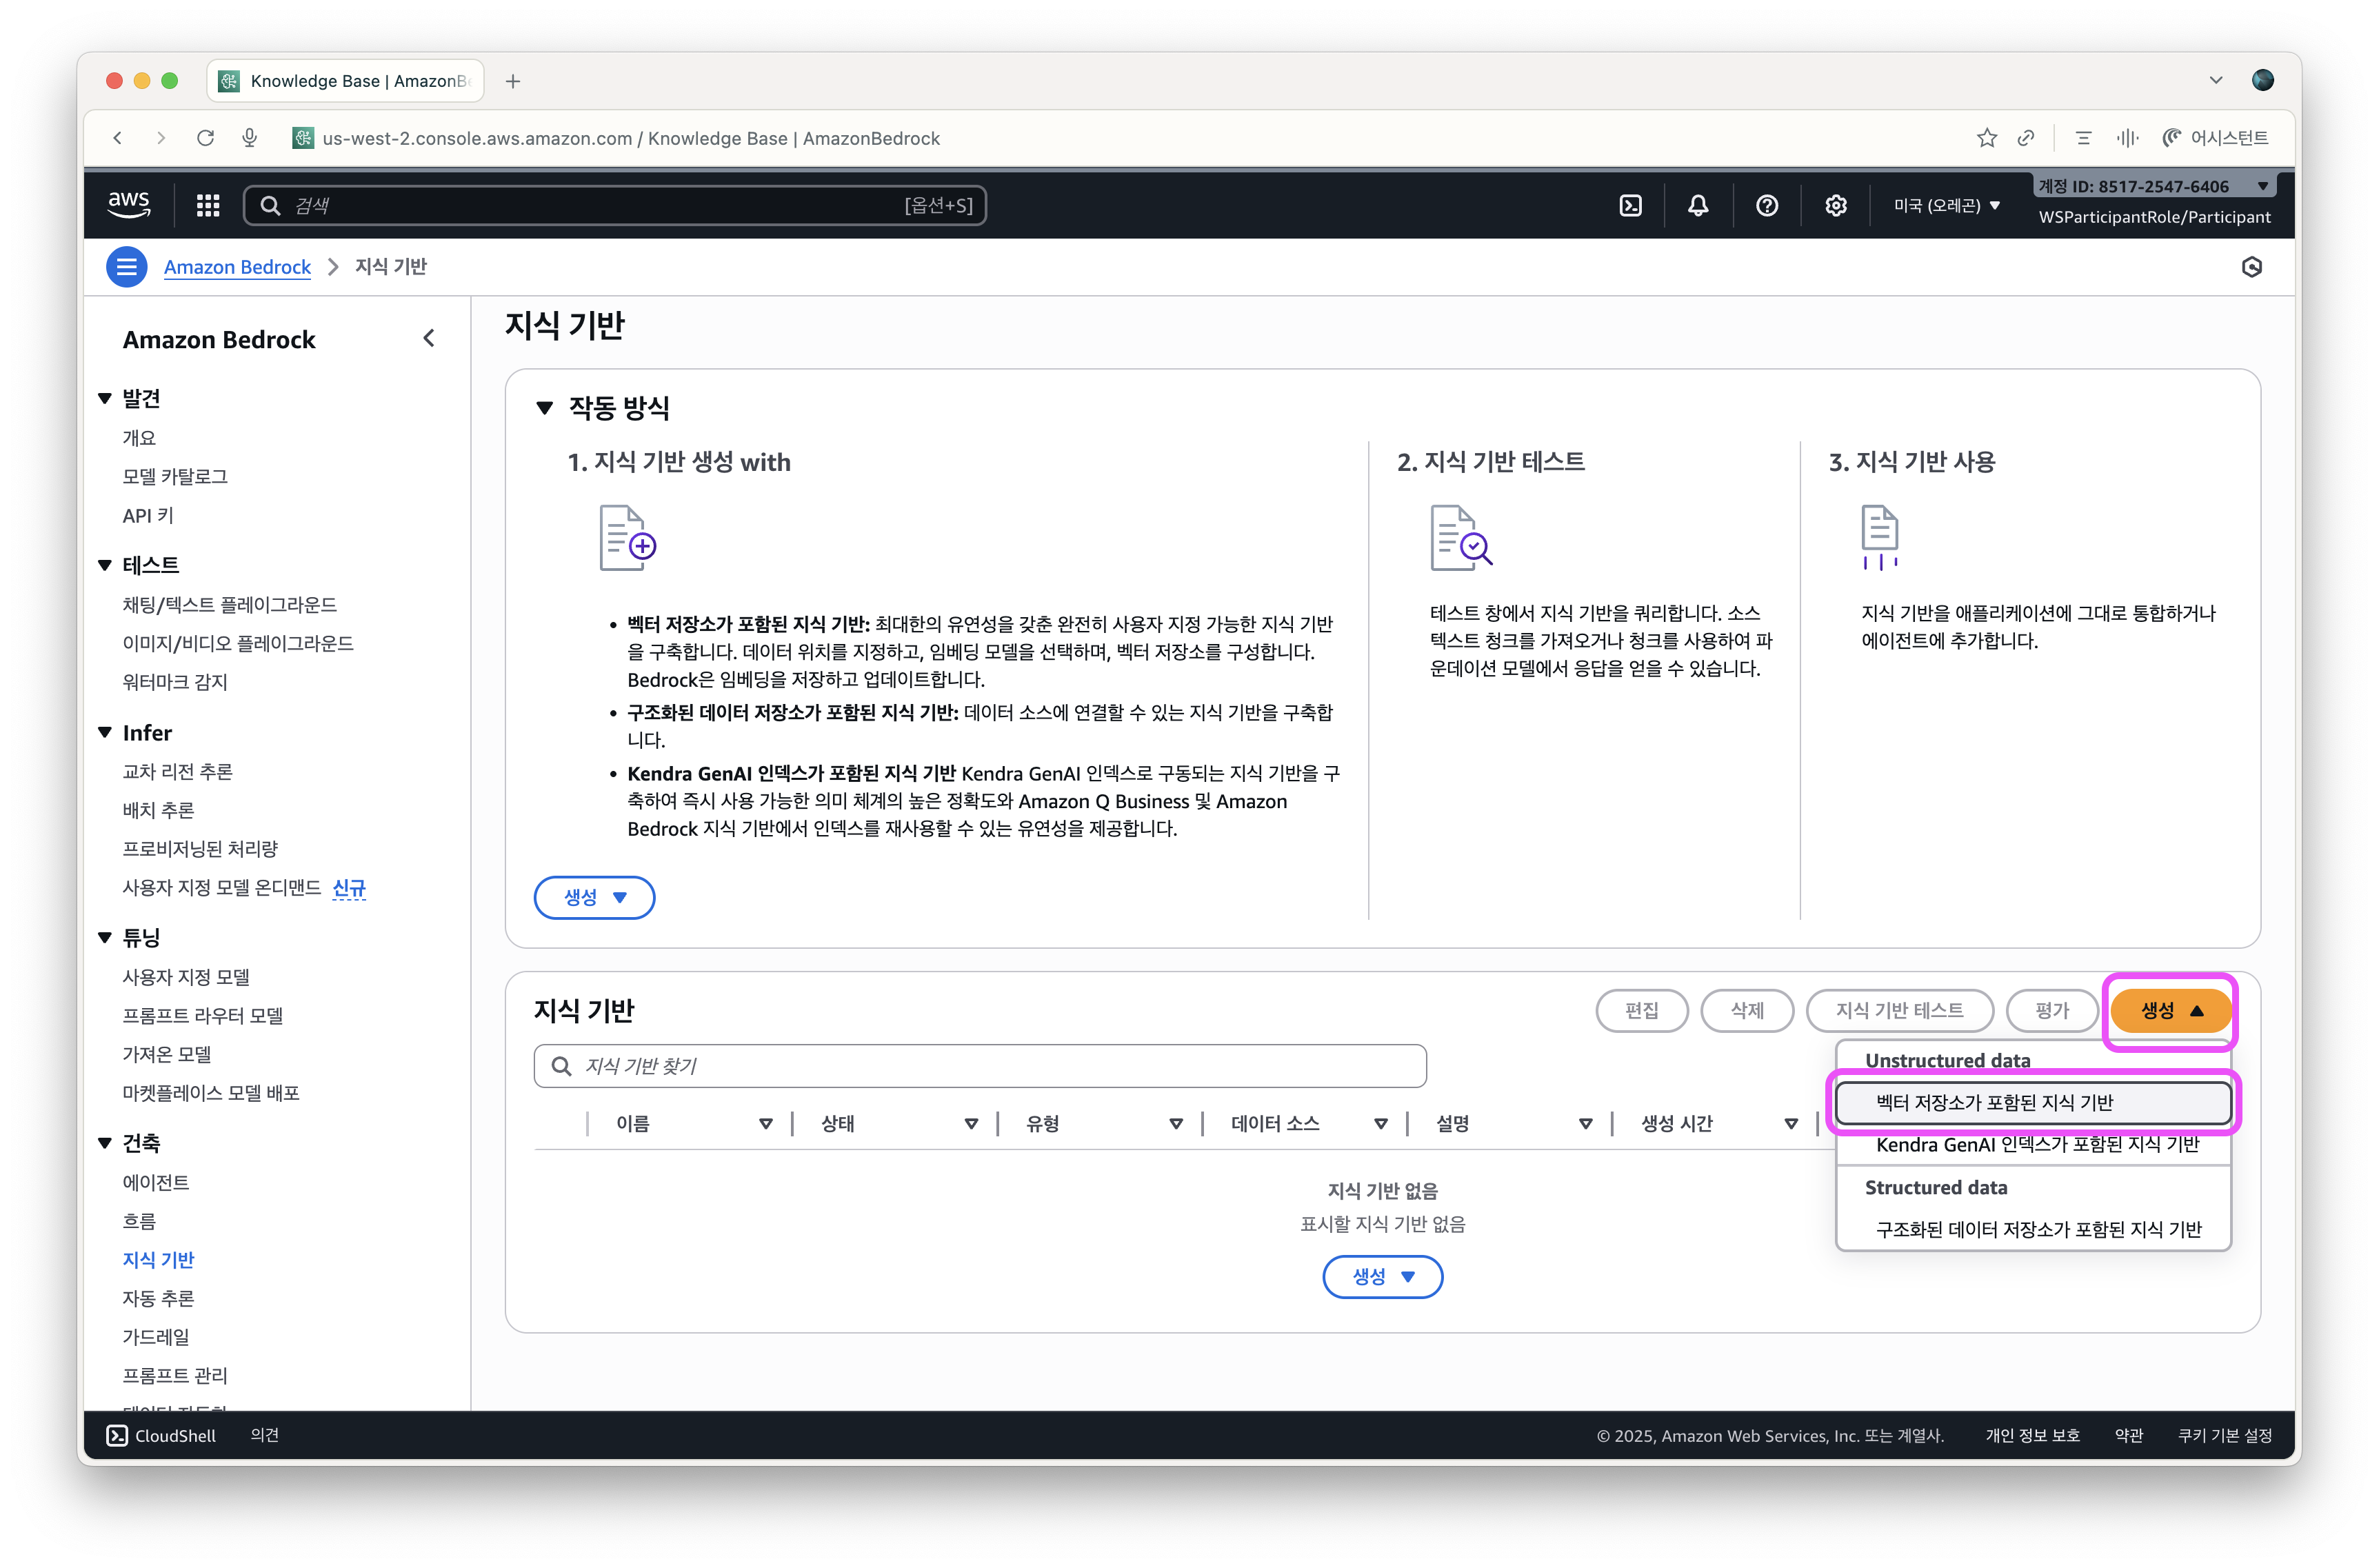Image resolution: width=2379 pixels, height=1568 pixels.
Task: Open 모델 카탈로그 in the sidebar
Action: tap(175, 476)
